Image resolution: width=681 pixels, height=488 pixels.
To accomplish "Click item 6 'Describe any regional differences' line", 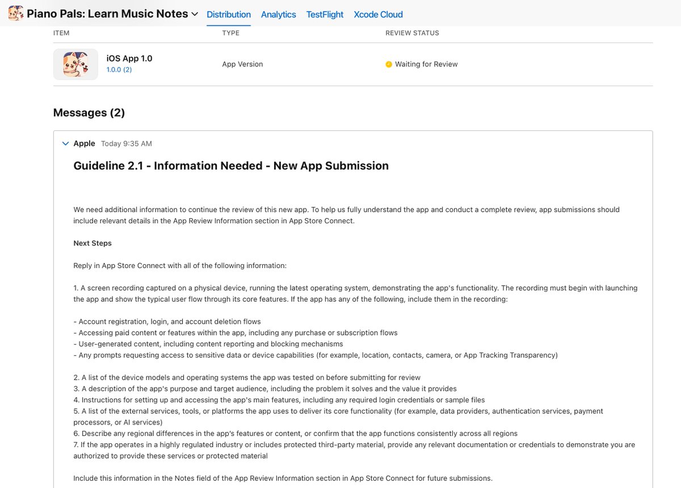I will click(x=295, y=434).
